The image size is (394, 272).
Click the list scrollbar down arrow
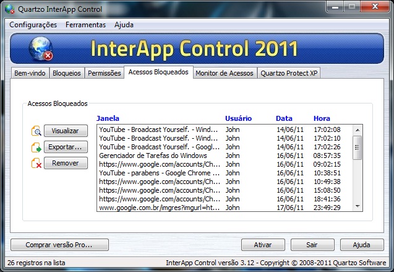358,206
